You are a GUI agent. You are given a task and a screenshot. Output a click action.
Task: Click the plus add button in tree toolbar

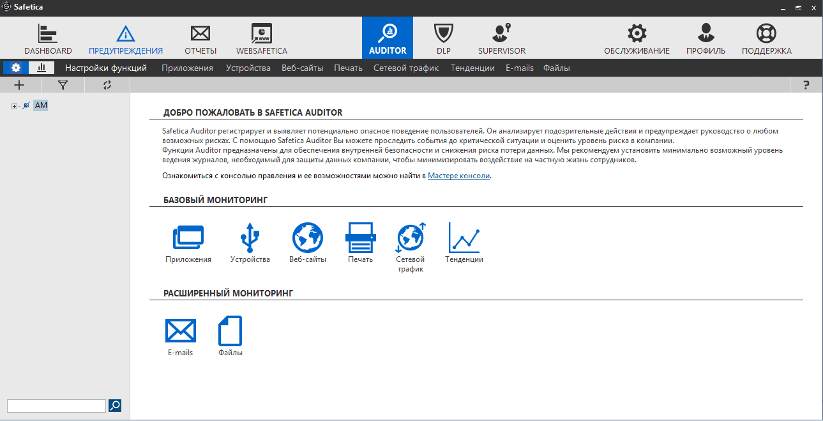(19, 84)
